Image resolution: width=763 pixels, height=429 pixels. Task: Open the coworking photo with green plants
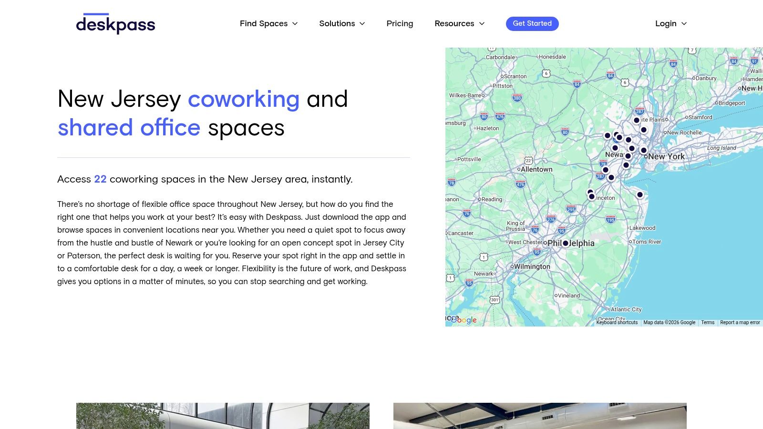(223, 416)
